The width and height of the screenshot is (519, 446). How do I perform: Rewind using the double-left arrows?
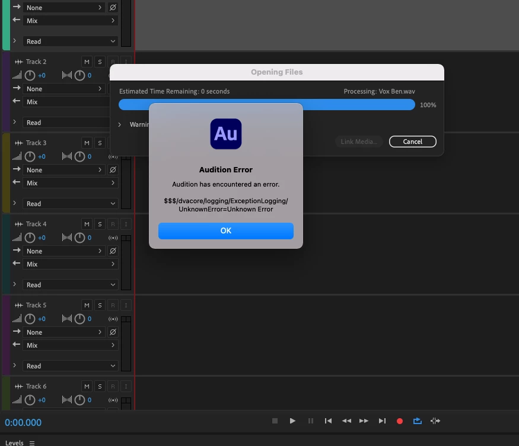346,421
